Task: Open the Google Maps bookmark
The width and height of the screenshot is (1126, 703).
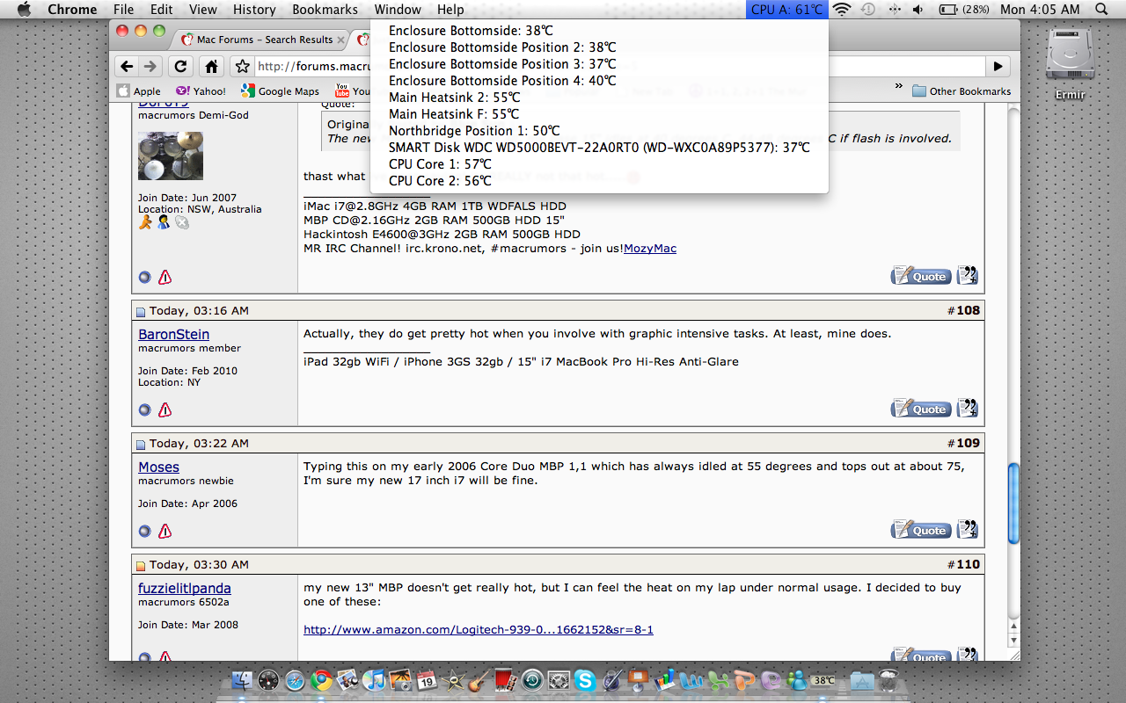Action: point(281,91)
